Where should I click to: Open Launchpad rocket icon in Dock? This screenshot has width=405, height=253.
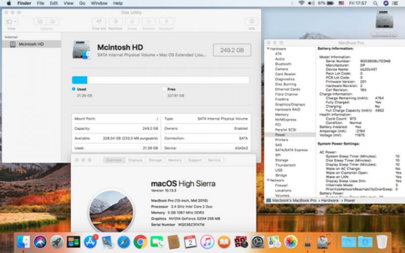coord(57,242)
